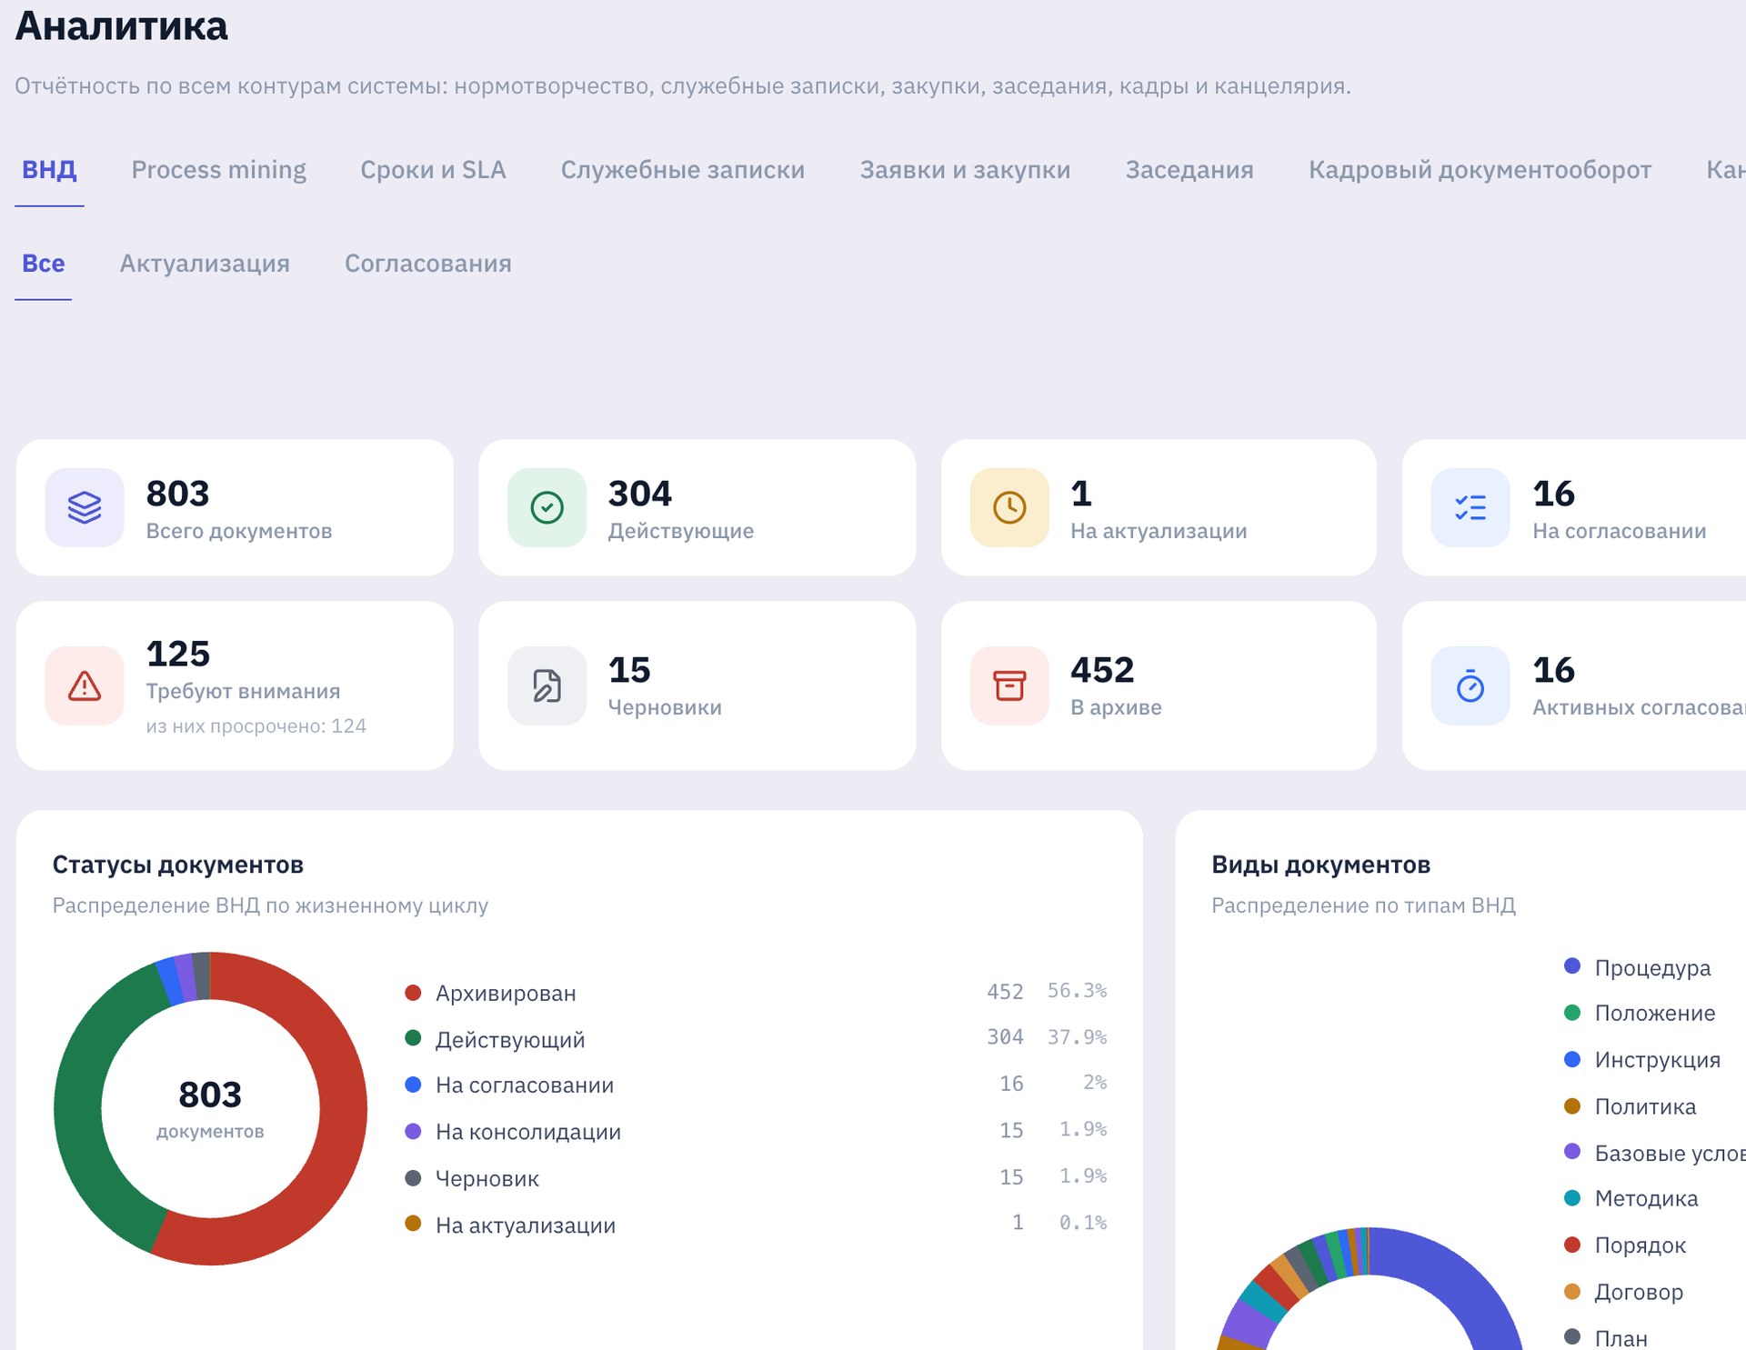Click the warning triangle icon for Требуют внимания
This screenshot has width=1746, height=1350.
[85, 685]
